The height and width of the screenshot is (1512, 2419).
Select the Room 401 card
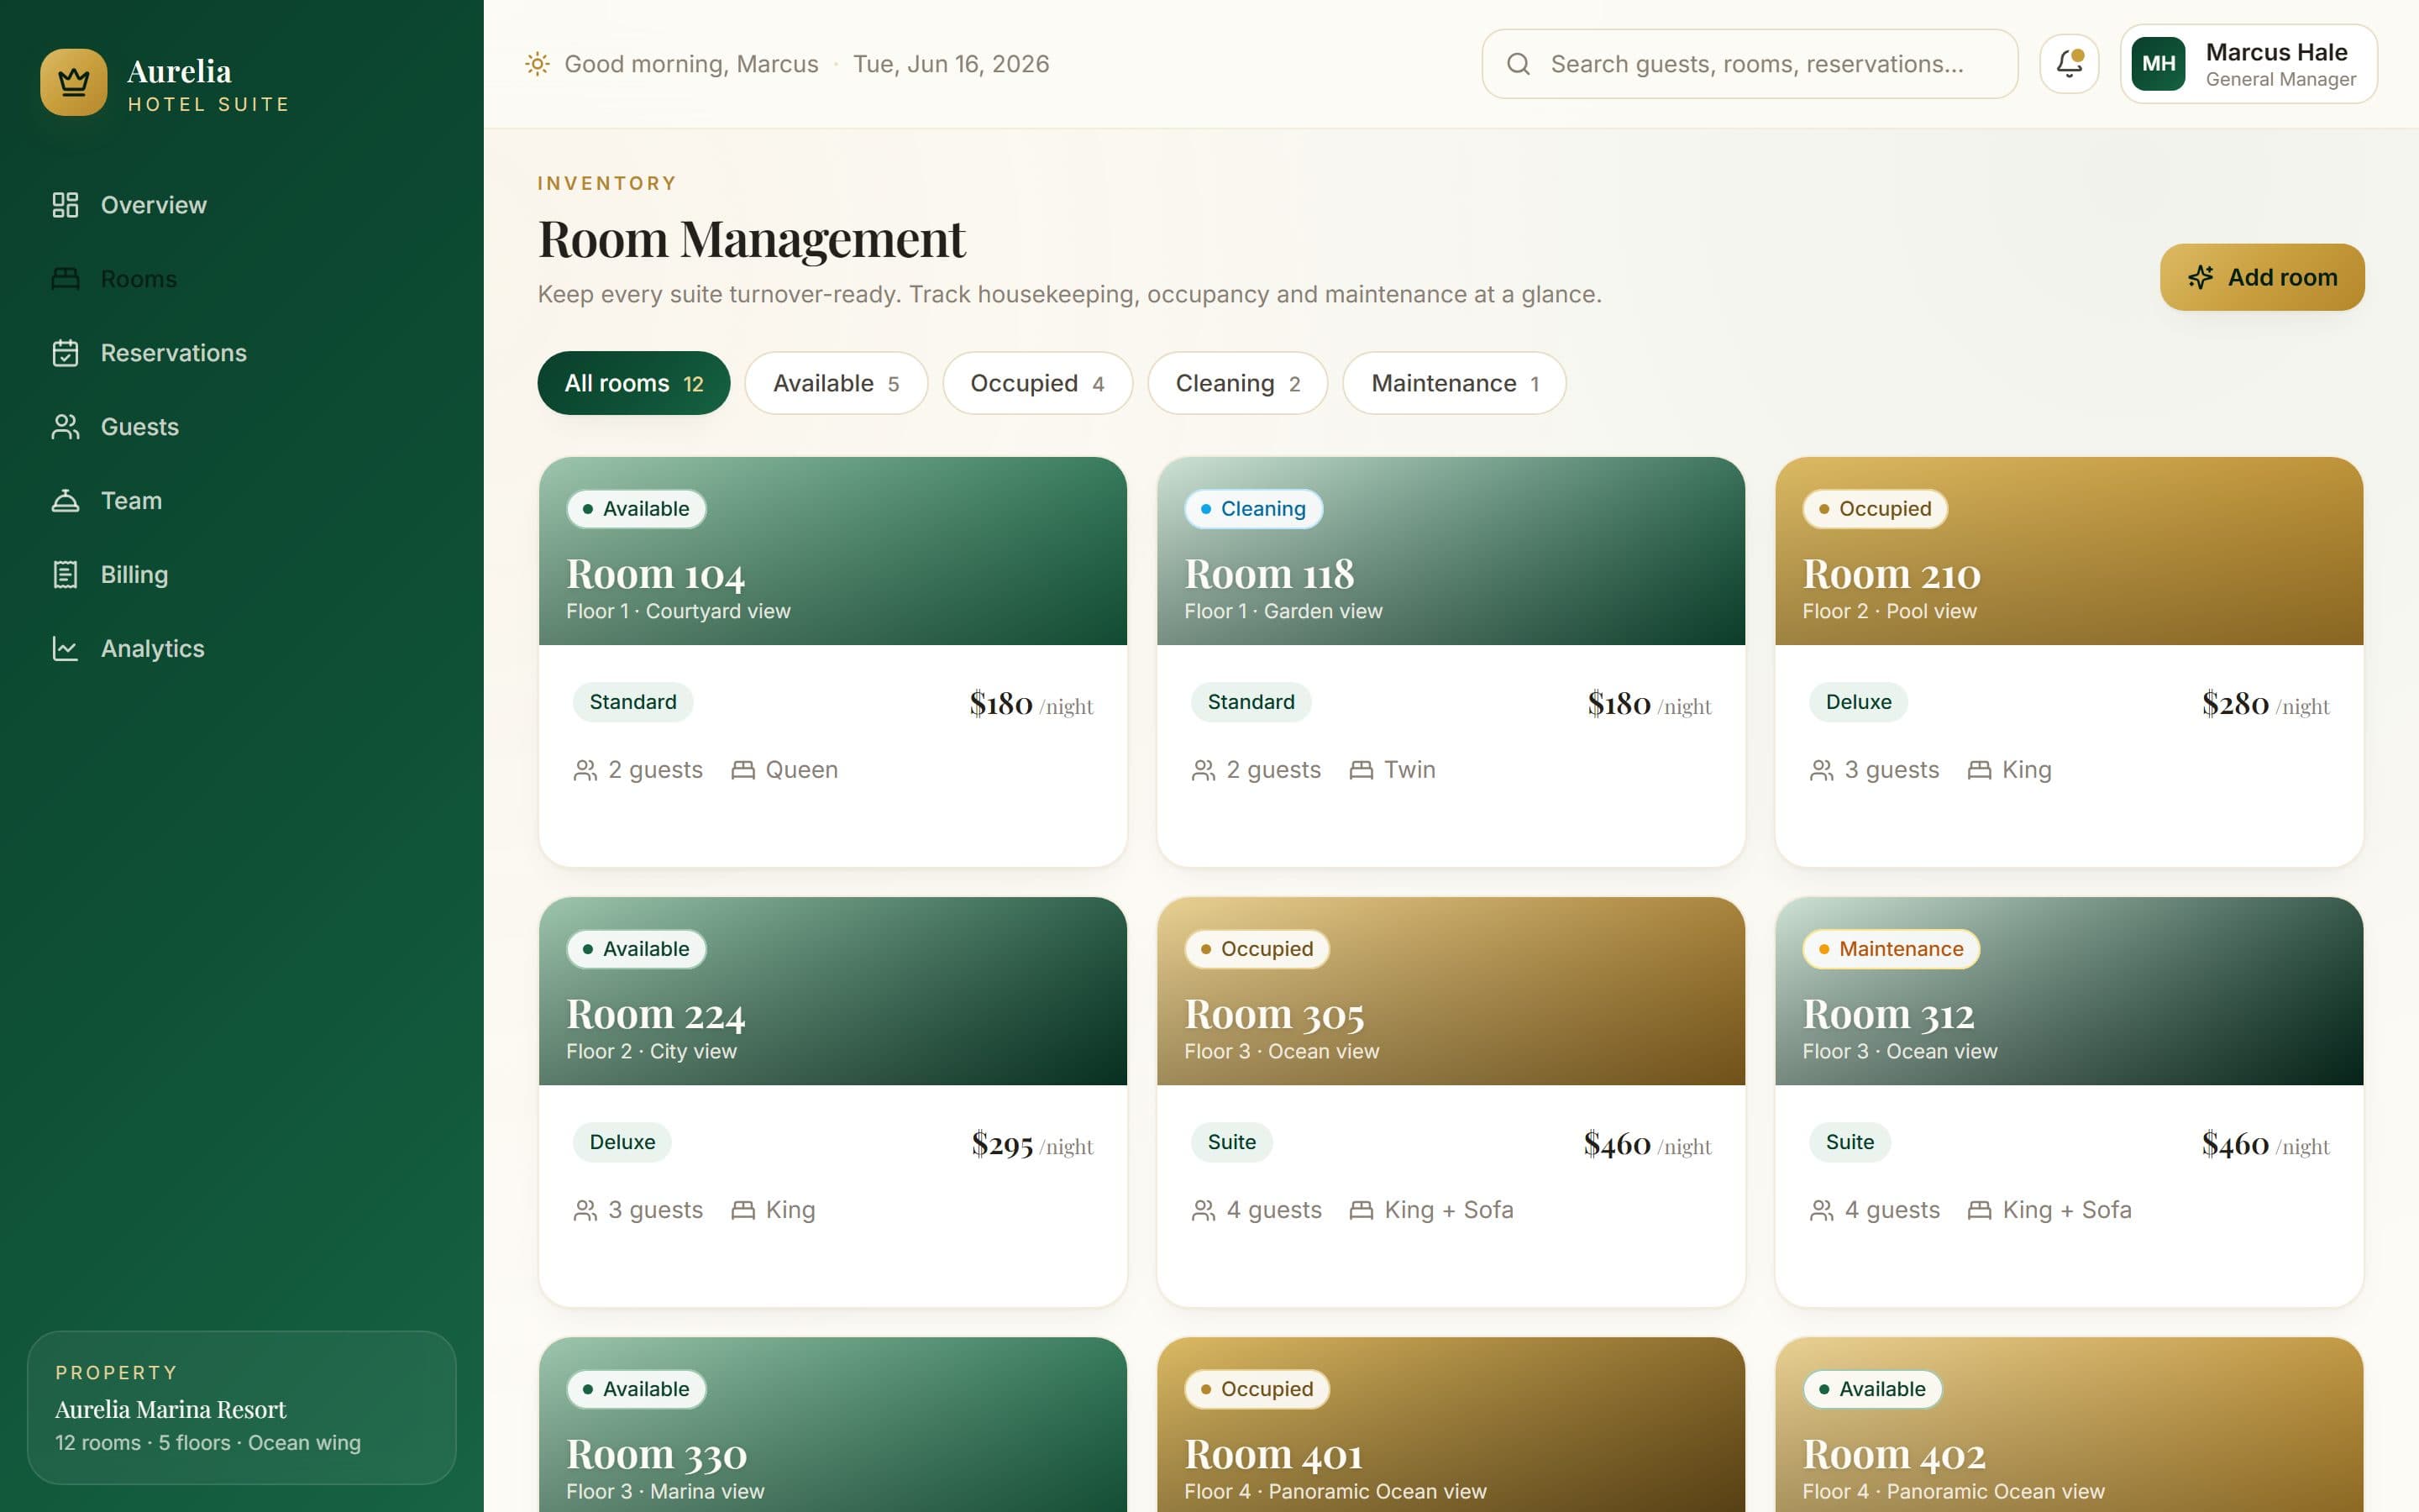coord(1451,1425)
